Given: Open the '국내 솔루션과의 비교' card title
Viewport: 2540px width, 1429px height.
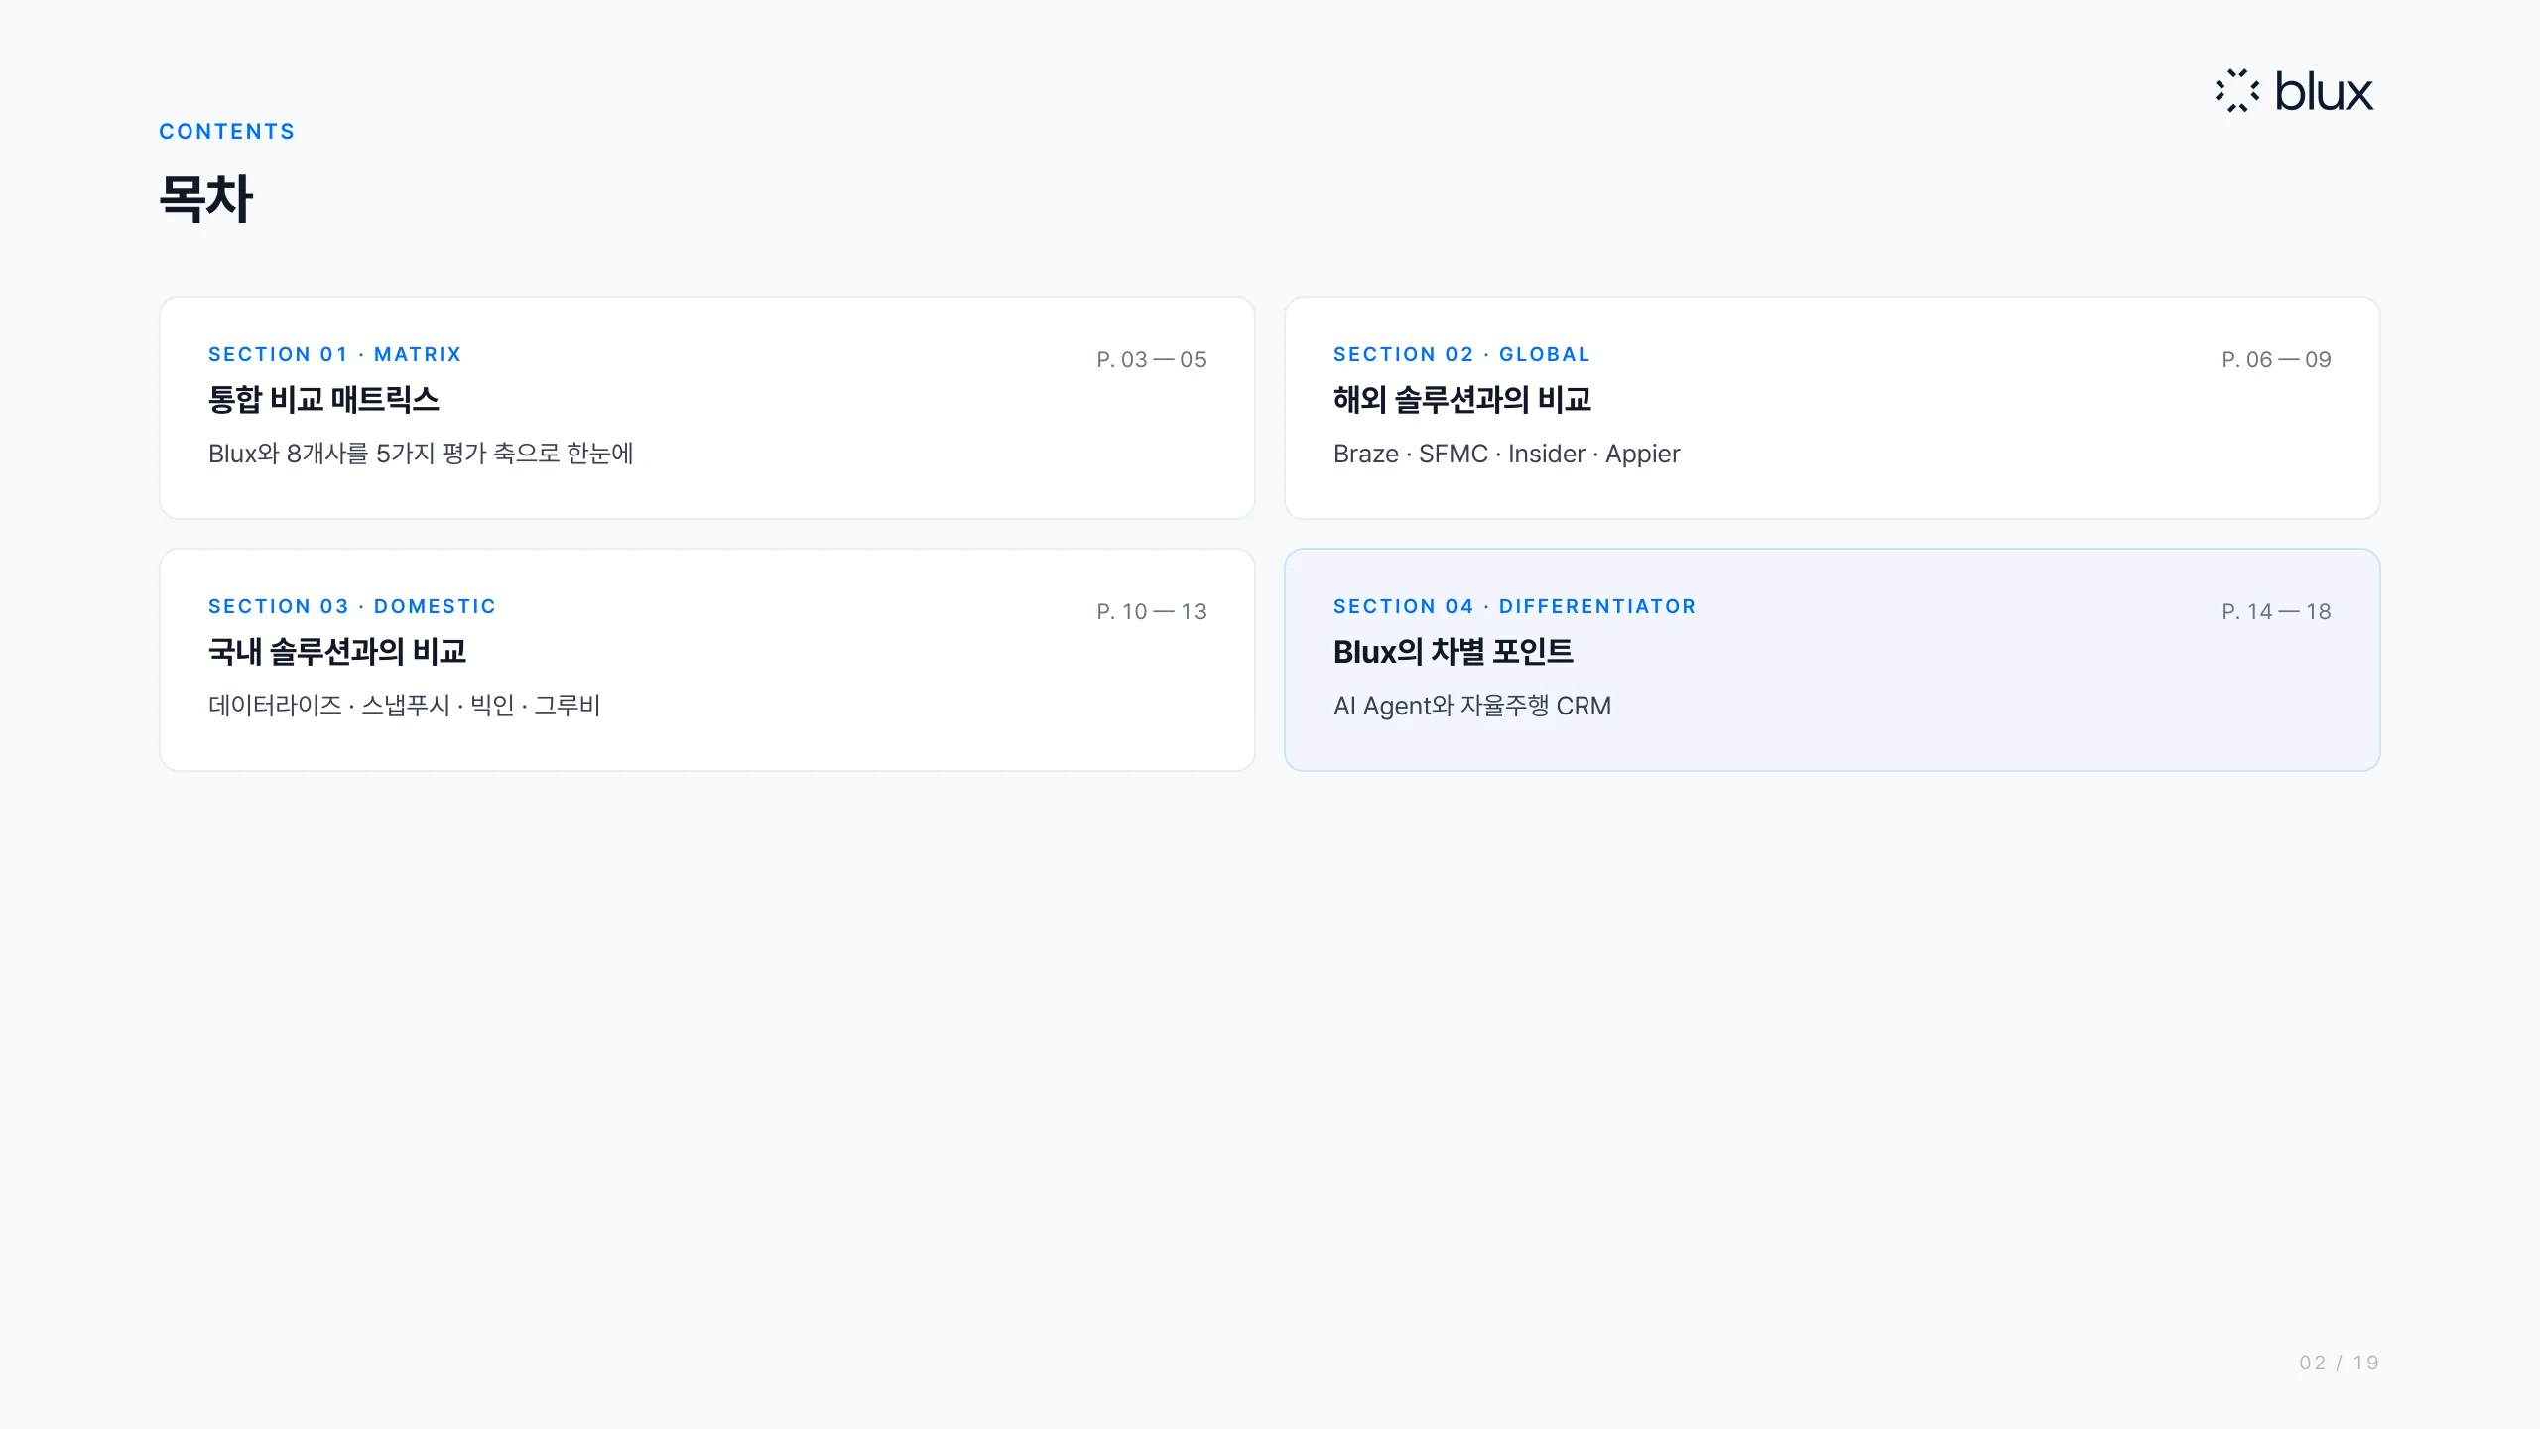Looking at the screenshot, I should tap(337, 652).
